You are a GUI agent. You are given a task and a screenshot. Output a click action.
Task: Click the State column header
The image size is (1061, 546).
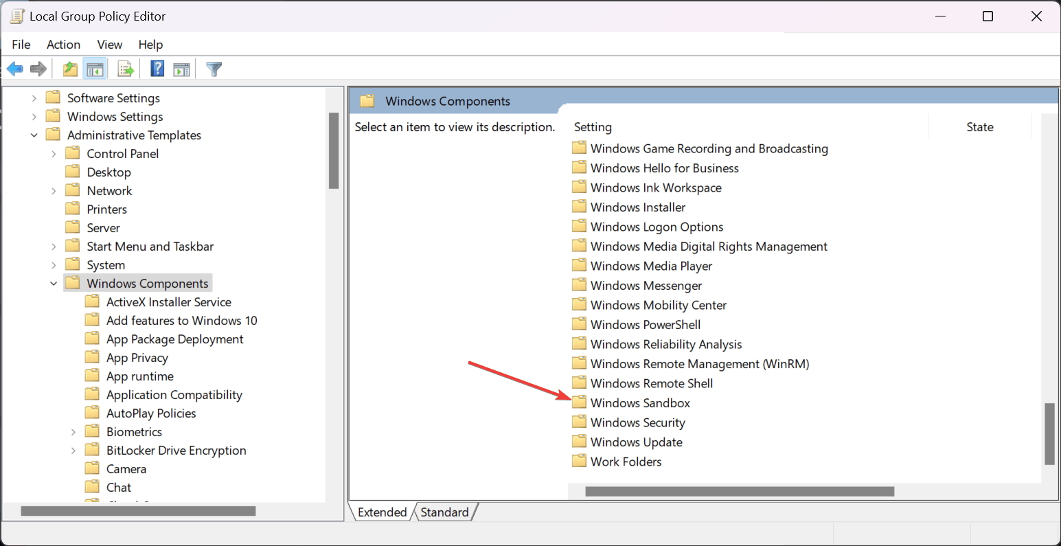pos(979,127)
